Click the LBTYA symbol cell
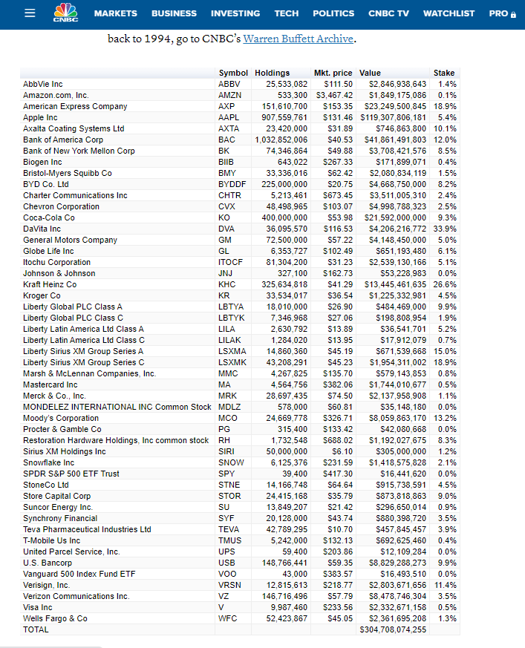 pyautogui.click(x=231, y=307)
